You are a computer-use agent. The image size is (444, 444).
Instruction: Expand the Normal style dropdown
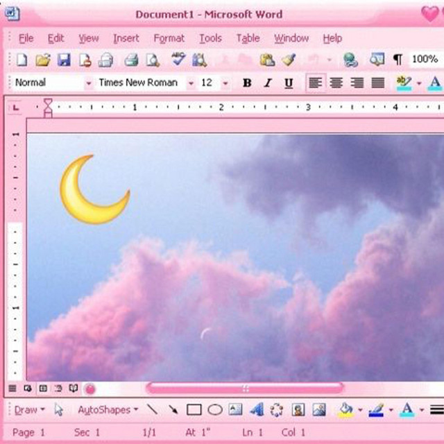[x=89, y=83]
